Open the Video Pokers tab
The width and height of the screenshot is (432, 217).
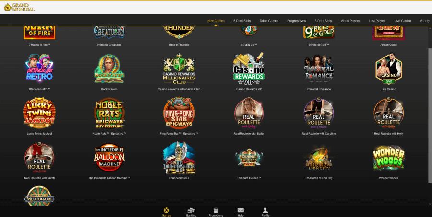tap(350, 21)
